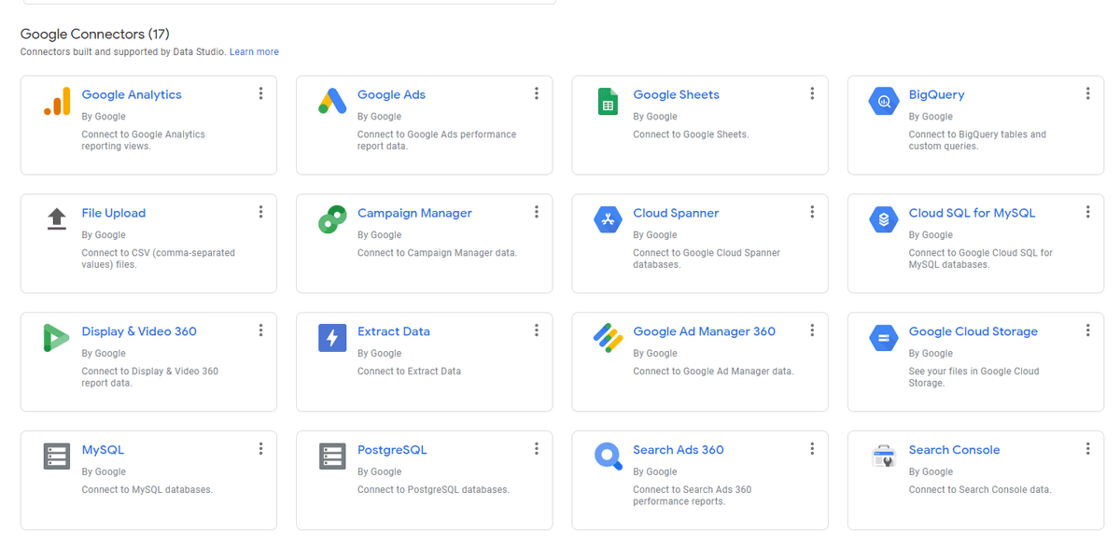Choose the Display & Video 360 title

139,331
